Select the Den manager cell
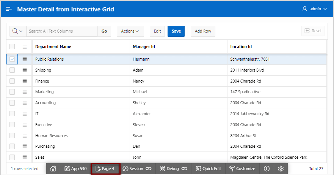Viewport: 334px width, 175px height. (179, 146)
